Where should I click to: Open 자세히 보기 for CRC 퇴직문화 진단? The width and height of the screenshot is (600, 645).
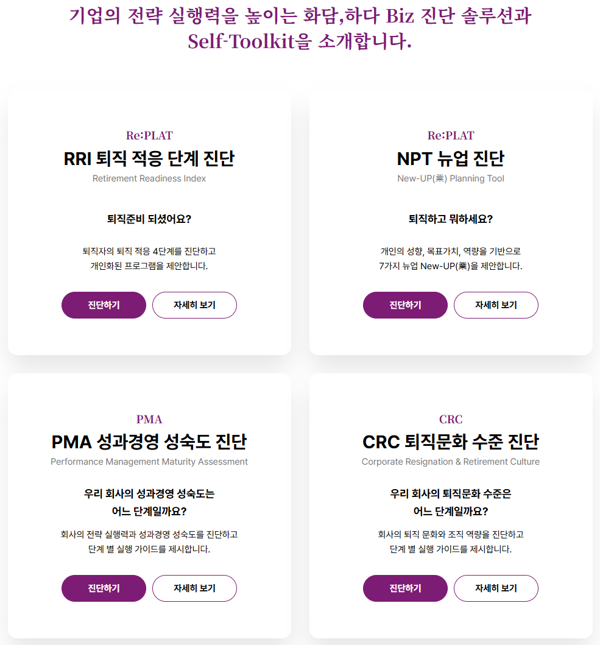click(496, 588)
